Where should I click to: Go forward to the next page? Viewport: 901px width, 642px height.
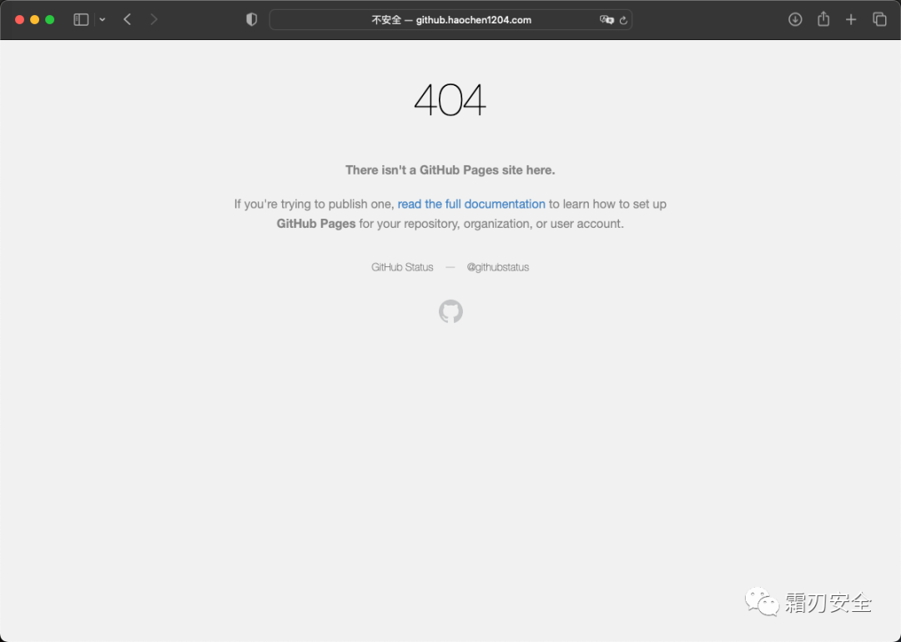point(154,19)
